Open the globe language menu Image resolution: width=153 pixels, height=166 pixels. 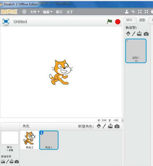pos(24,12)
